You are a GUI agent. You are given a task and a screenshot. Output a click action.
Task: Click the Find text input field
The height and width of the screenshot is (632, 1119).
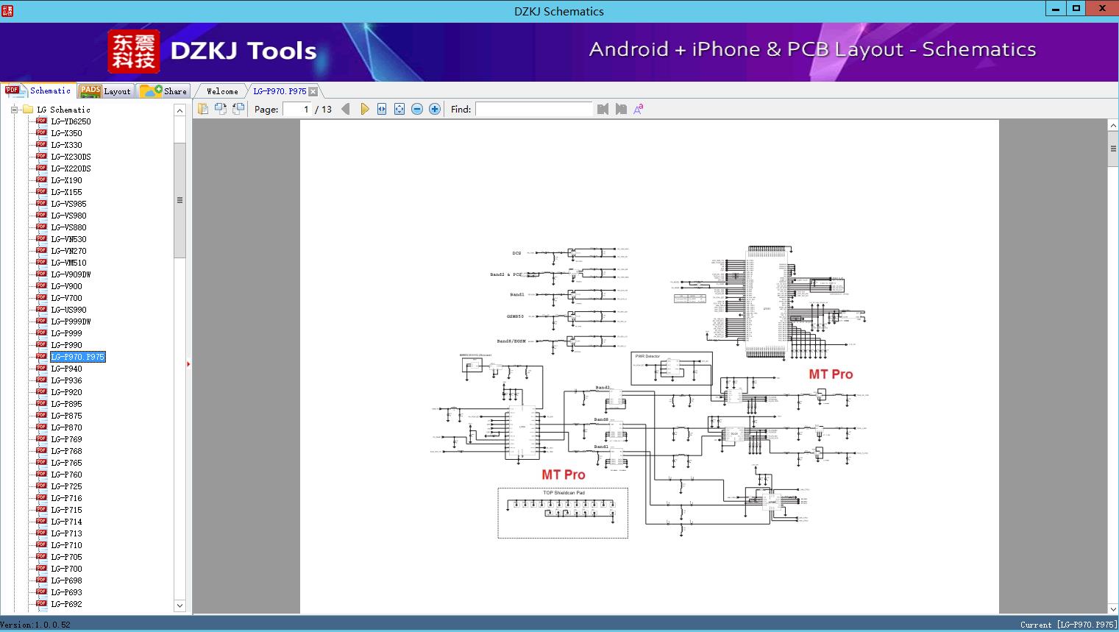coord(533,109)
